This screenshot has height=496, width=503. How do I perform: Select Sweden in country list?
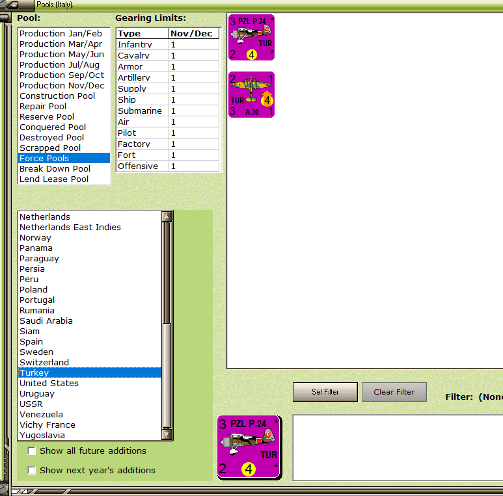(x=90, y=352)
